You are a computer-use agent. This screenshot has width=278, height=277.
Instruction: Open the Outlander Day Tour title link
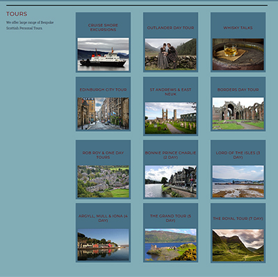click(170, 28)
